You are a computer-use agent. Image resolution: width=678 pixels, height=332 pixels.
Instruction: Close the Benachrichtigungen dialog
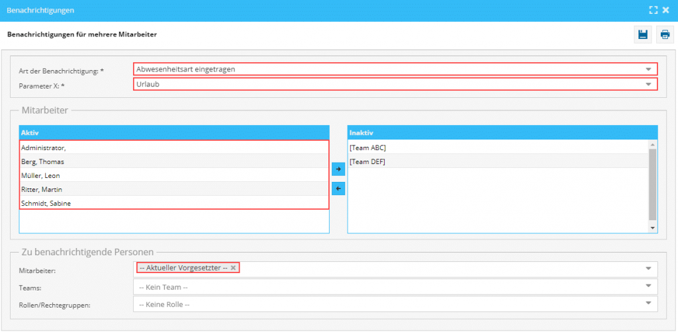pyautogui.click(x=665, y=10)
